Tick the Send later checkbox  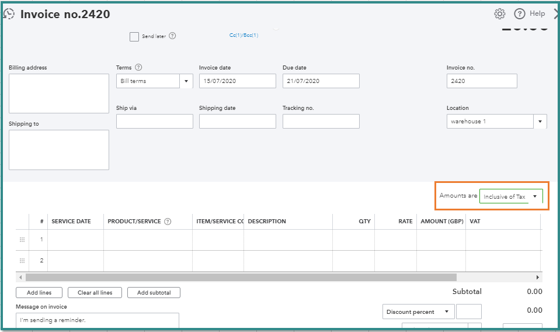(x=134, y=36)
